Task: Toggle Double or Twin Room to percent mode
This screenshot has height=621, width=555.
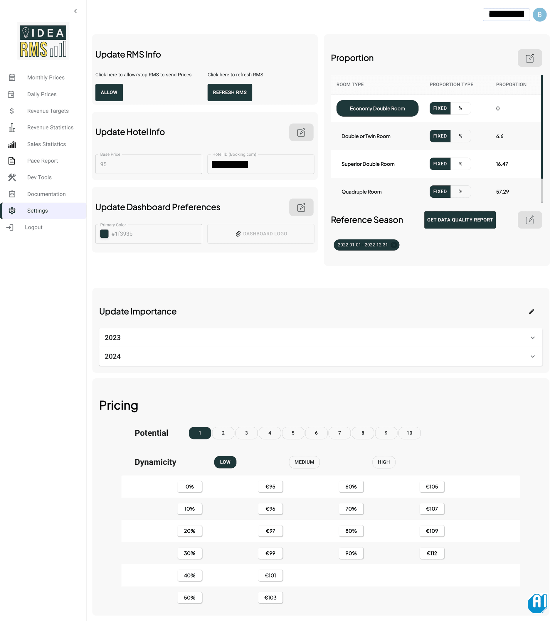Action: (x=461, y=136)
